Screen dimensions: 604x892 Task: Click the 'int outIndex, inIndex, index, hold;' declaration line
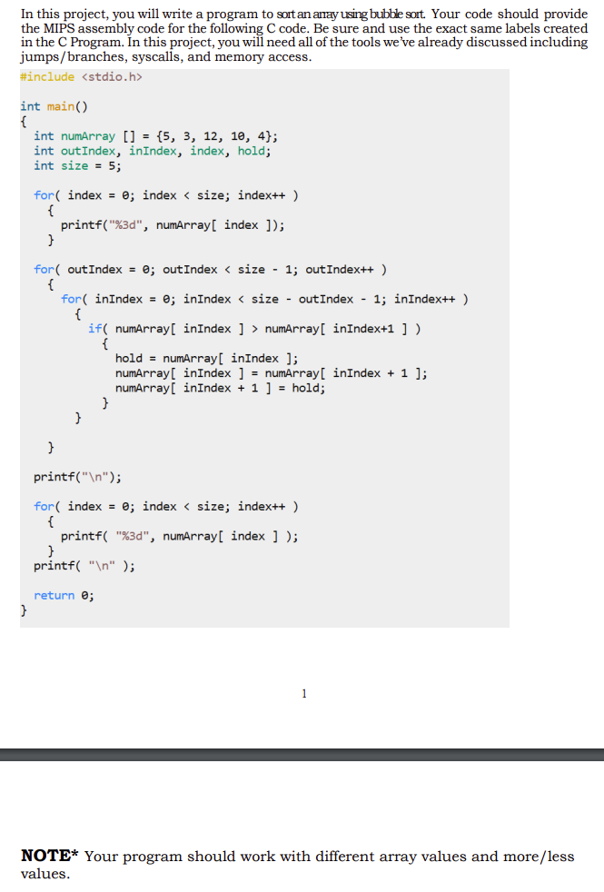(153, 151)
